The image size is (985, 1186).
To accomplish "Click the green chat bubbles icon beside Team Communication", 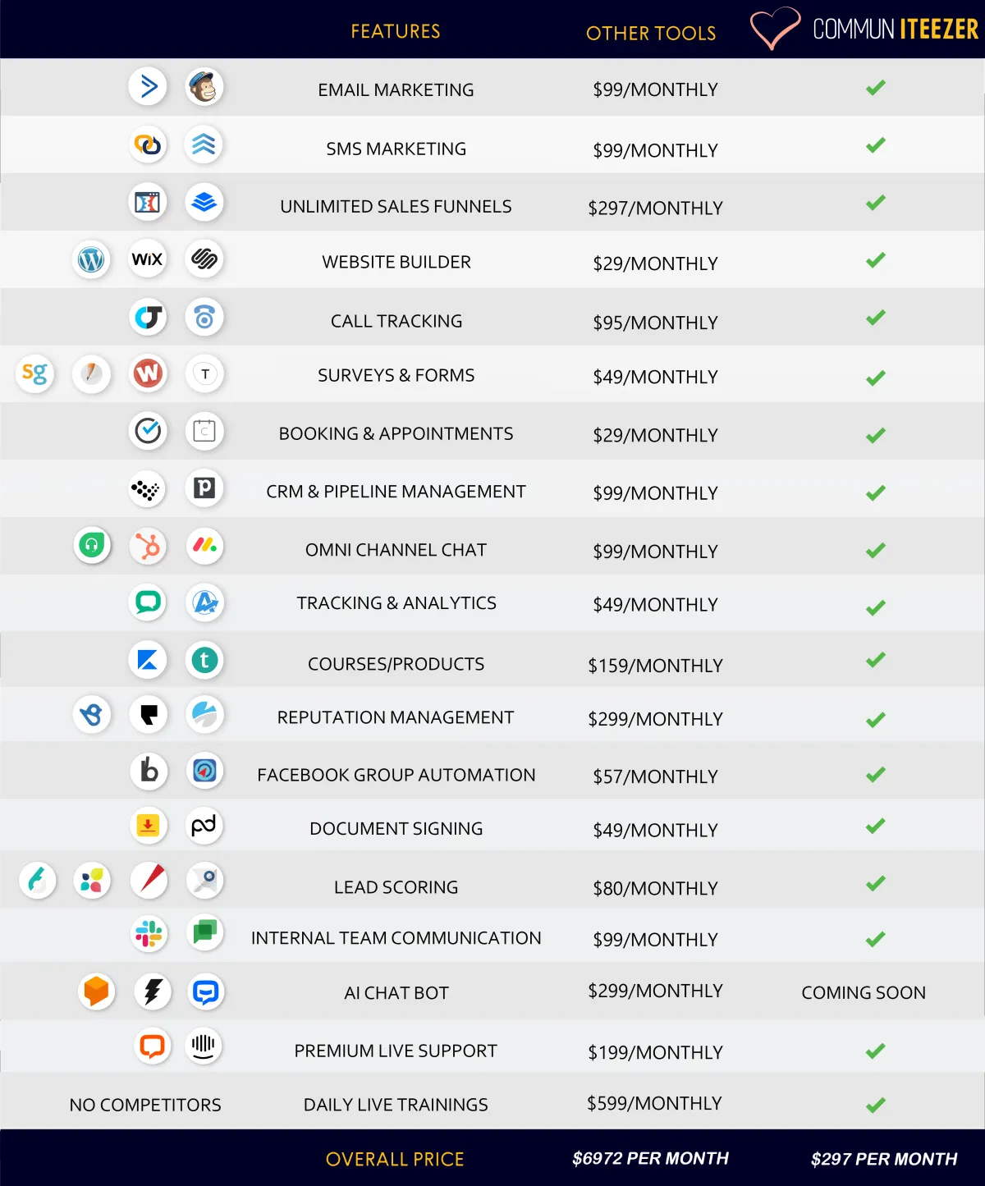I will coord(204,933).
